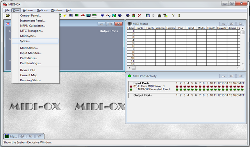250x147 pixels.
Task: Click the MIDI-OX application icon in title bar
Action: 5,4
